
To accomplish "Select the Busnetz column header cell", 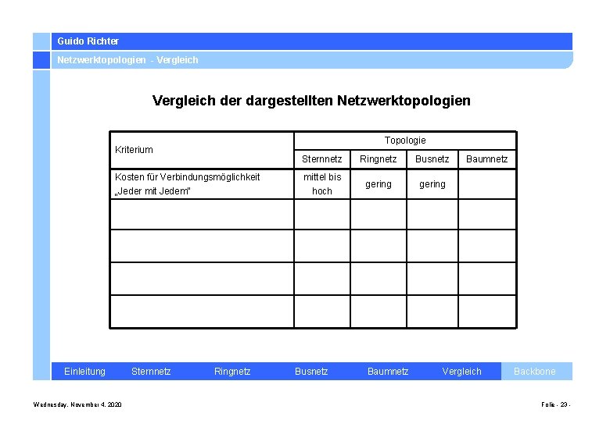I will coord(432,159).
